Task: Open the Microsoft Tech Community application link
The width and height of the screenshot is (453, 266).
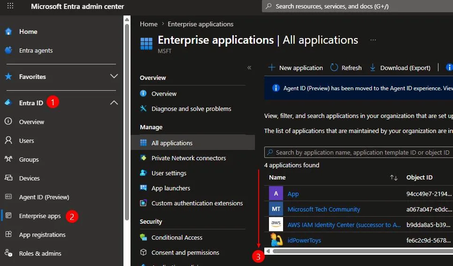Action: point(323,209)
